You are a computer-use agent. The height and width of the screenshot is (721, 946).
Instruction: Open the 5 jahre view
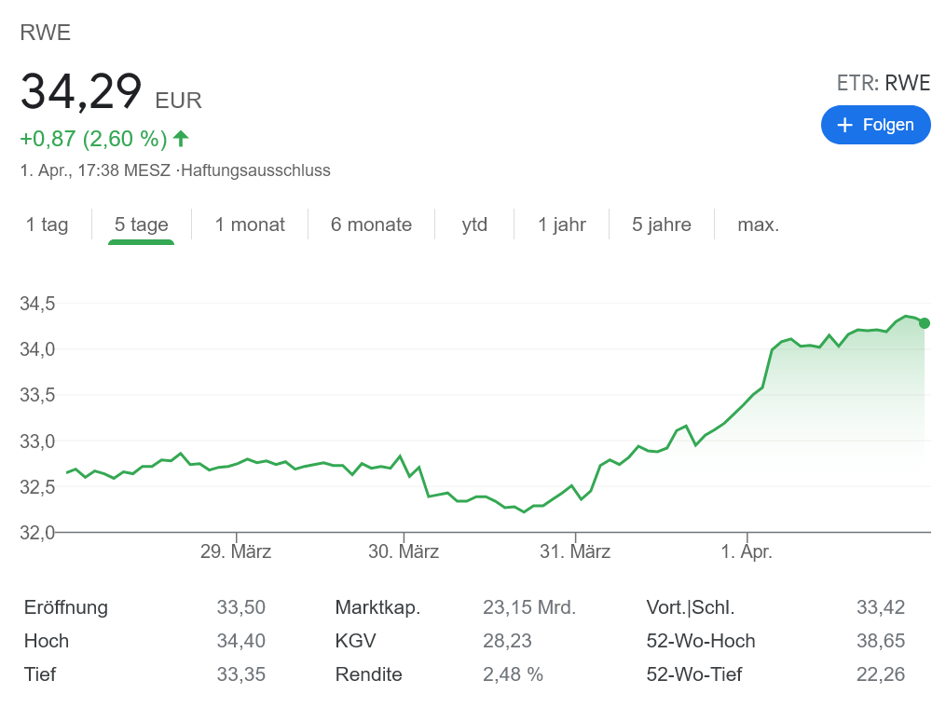click(x=662, y=224)
